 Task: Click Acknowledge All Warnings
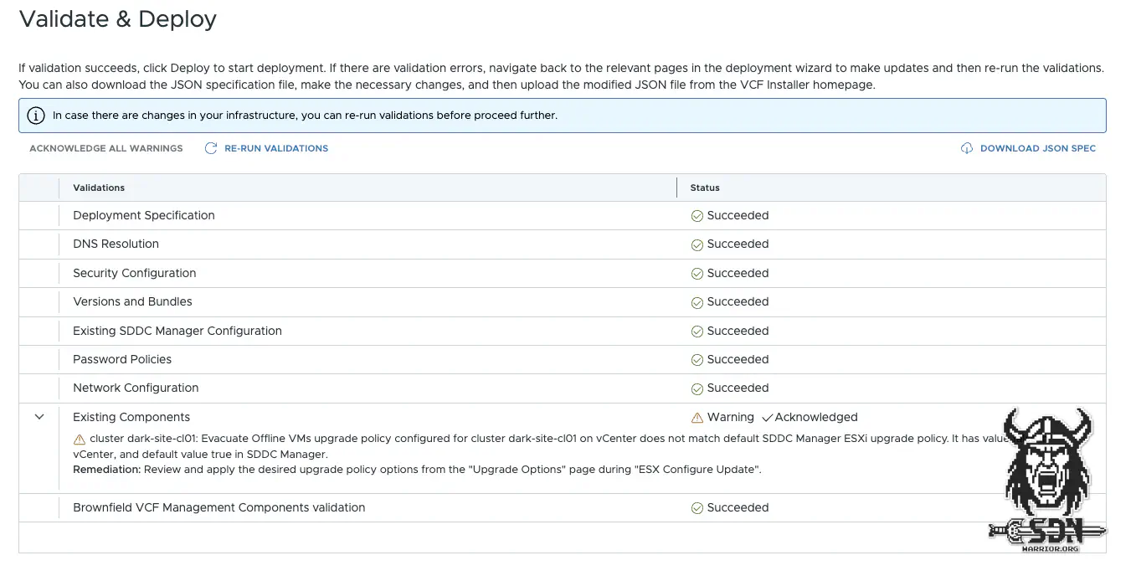(x=105, y=148)
